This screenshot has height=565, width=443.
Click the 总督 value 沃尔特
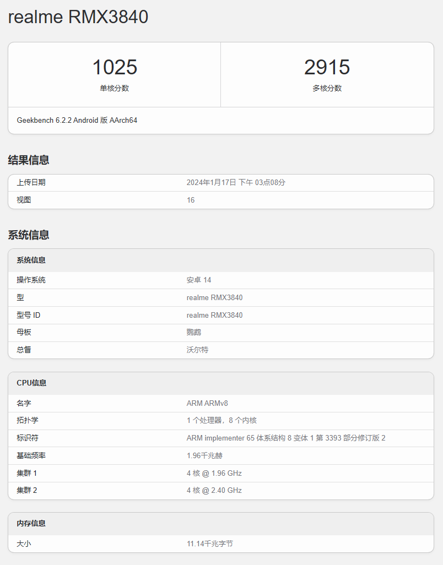[x=197, y=350]
